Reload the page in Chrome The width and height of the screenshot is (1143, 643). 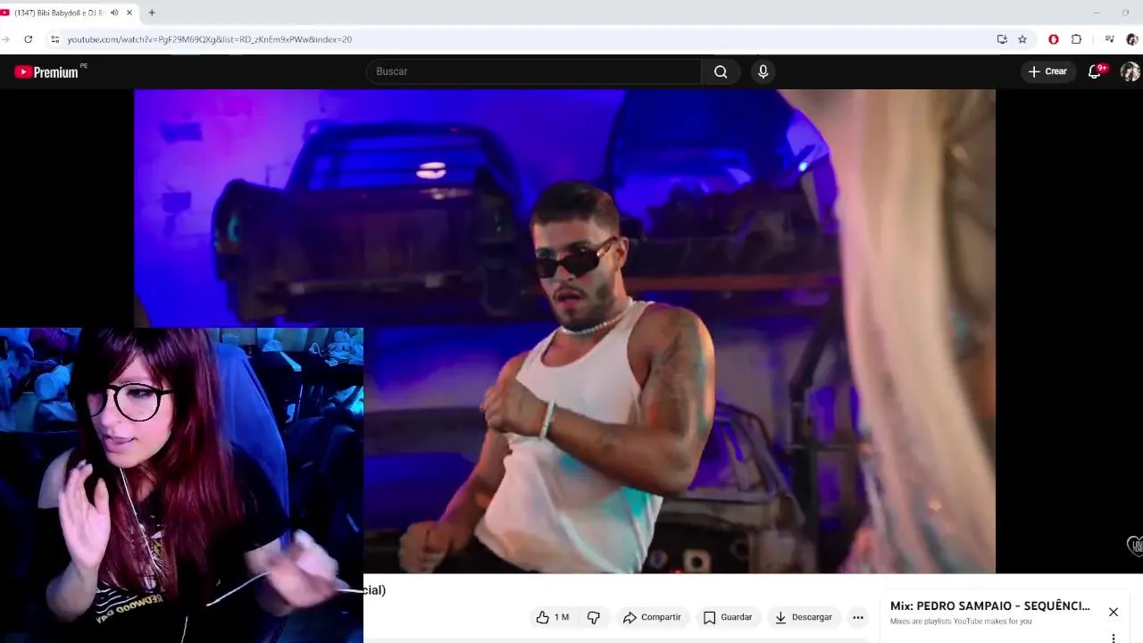click(x=29, y=39)
